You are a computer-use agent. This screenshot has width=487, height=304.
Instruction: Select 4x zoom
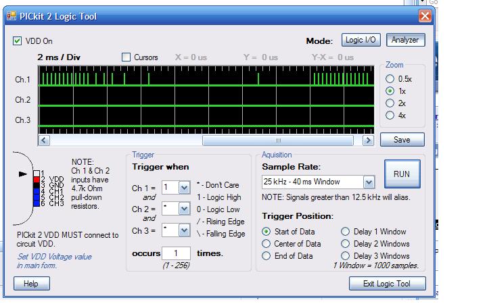pyautogui.click(x=390, y=116)
